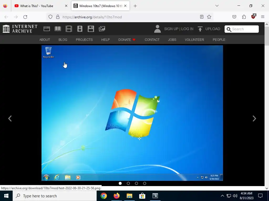Show next image with right chevron

click(254, 119)
